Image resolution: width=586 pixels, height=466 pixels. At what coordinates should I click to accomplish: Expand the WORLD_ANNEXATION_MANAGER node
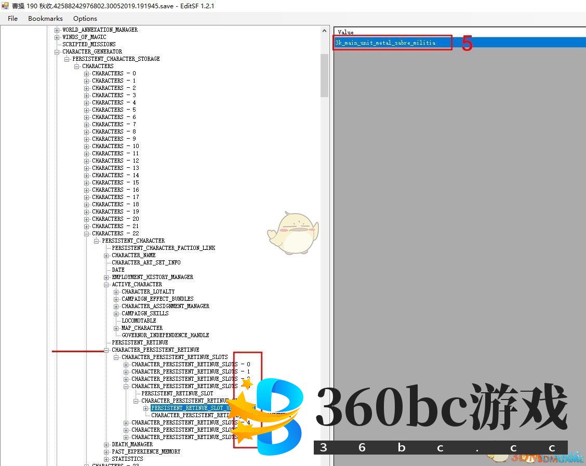pos(57,30)
